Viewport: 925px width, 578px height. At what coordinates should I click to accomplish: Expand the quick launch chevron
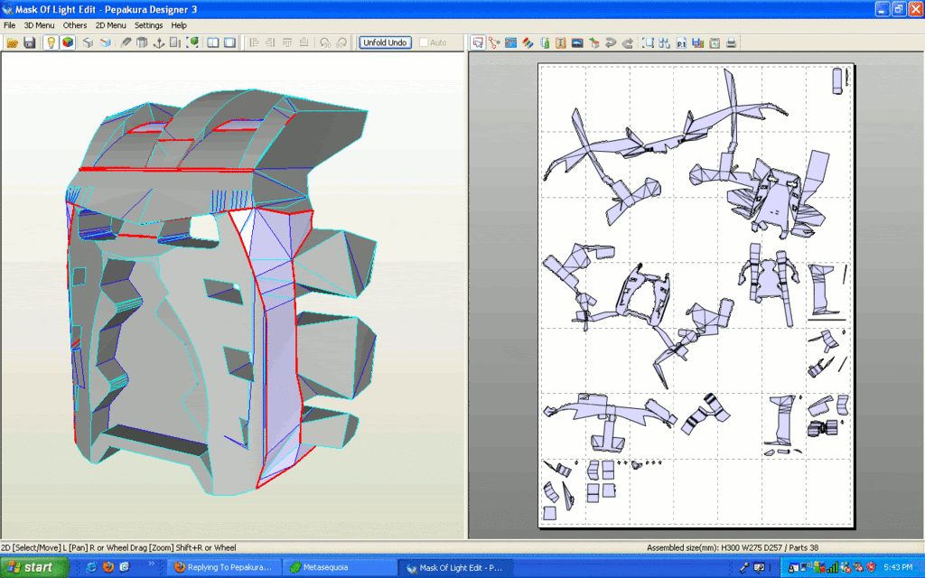pyautogui.click(x=152, y=564)
